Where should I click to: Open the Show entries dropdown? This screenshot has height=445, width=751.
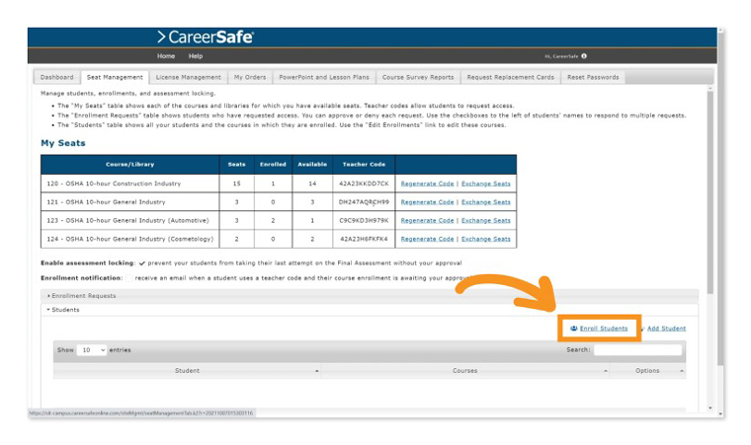tap(92, 350)
